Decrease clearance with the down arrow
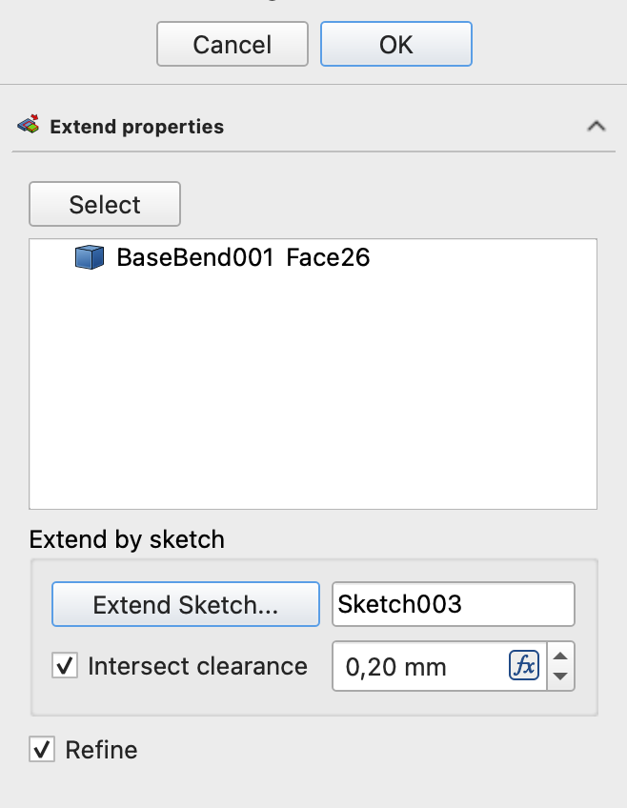The width and height of the screenshot is (627, 808). (x=561, y=677)
